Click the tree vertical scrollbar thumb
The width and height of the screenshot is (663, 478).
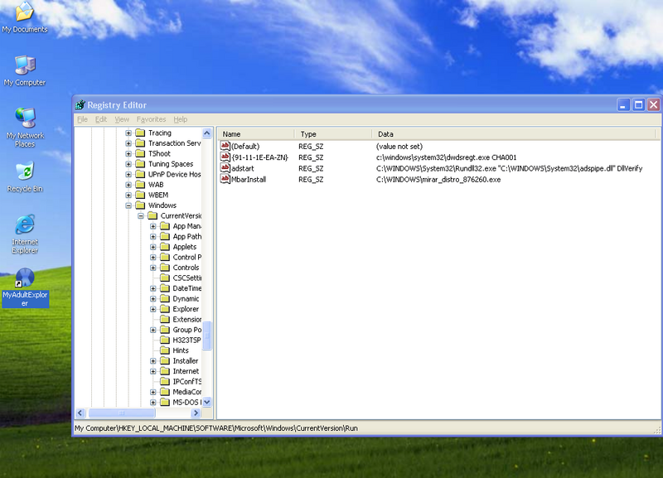tap(206, 336)
